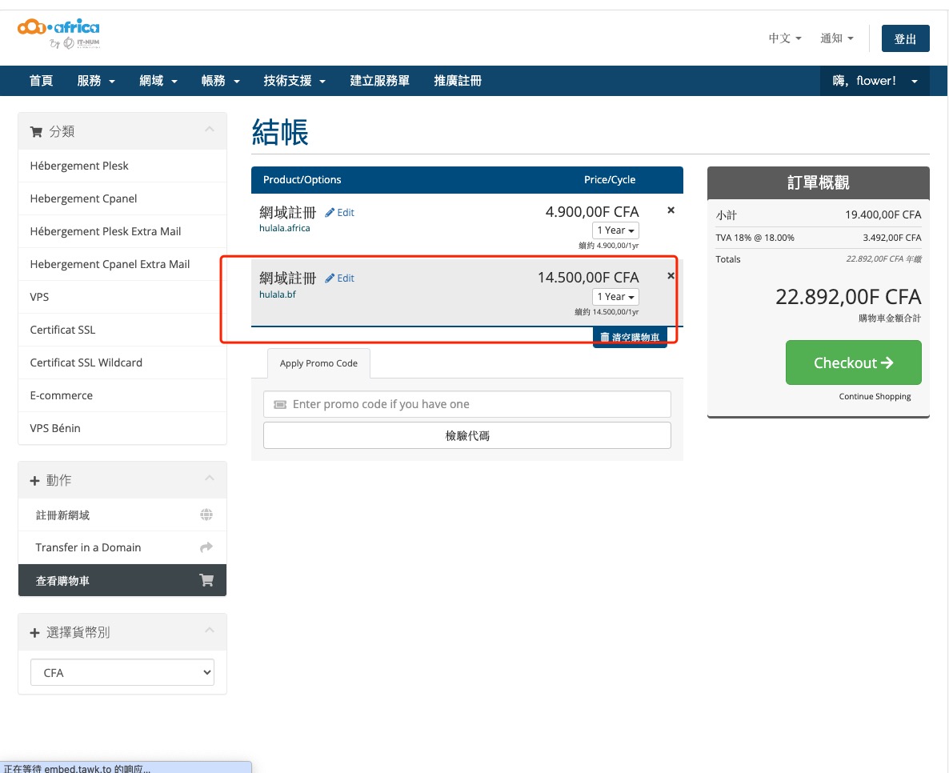Click the cart icon beside 分類 heading
The height and width of the screenshot is (773, 949).
(x=36, y=131)
